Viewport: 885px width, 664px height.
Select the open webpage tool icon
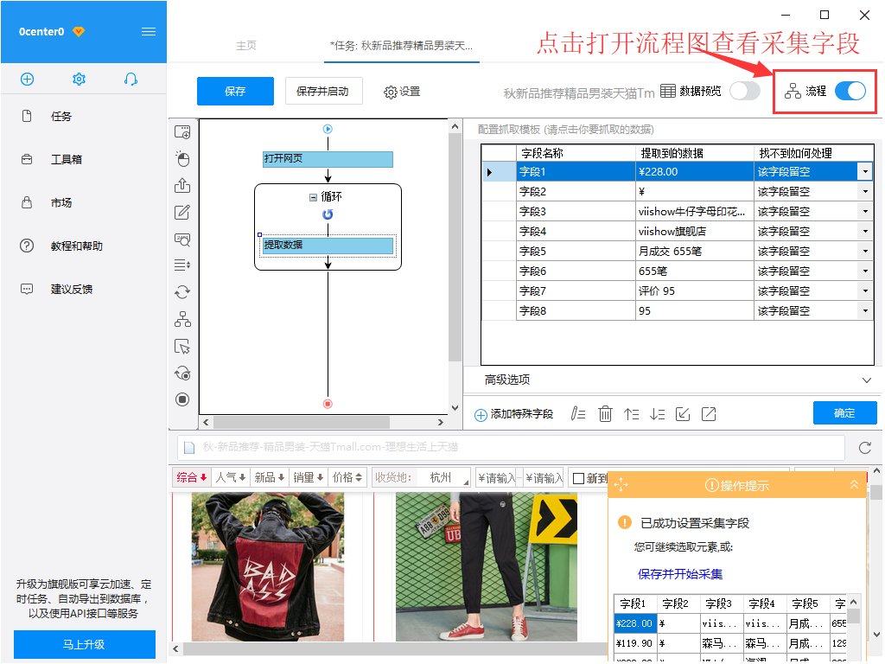tap(182, 131)
